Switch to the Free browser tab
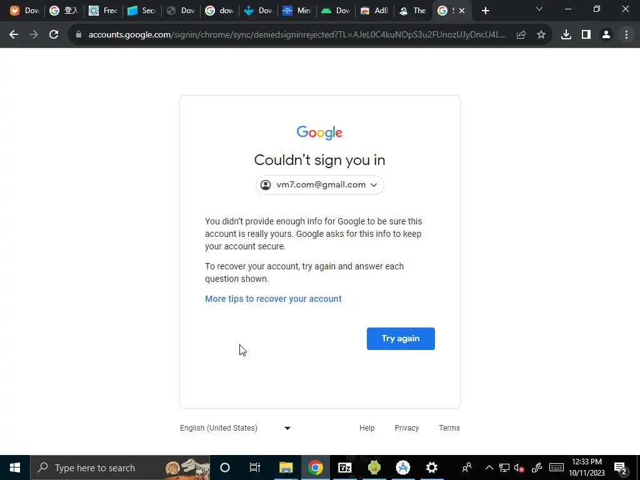 click(x=103, y=11)
